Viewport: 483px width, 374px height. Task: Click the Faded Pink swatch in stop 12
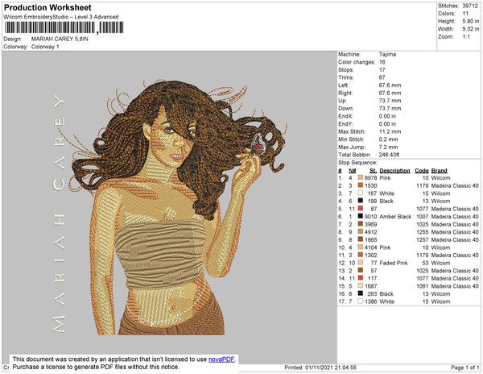pos(361,263)
